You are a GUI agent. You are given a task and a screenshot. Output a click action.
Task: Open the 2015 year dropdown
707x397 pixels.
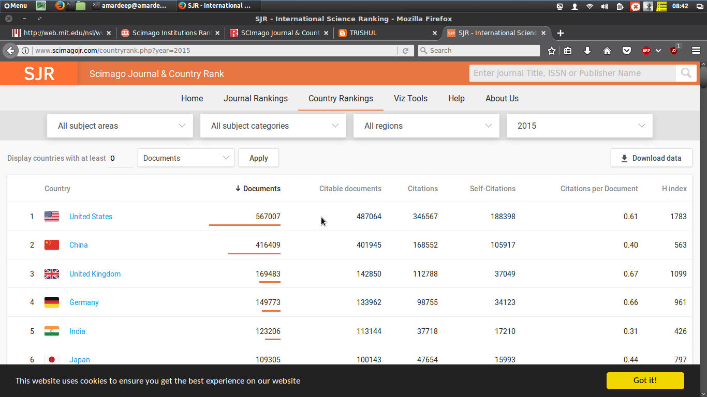coord(580,126)
